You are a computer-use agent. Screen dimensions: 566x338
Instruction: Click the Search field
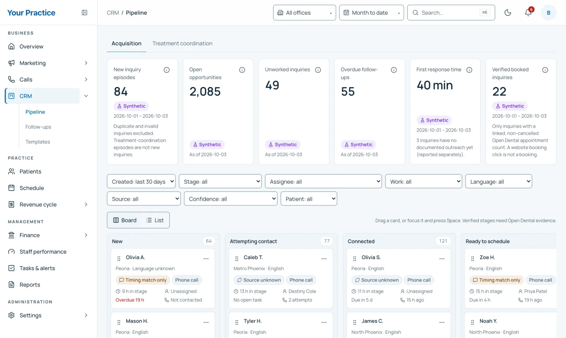click(451, 13)
